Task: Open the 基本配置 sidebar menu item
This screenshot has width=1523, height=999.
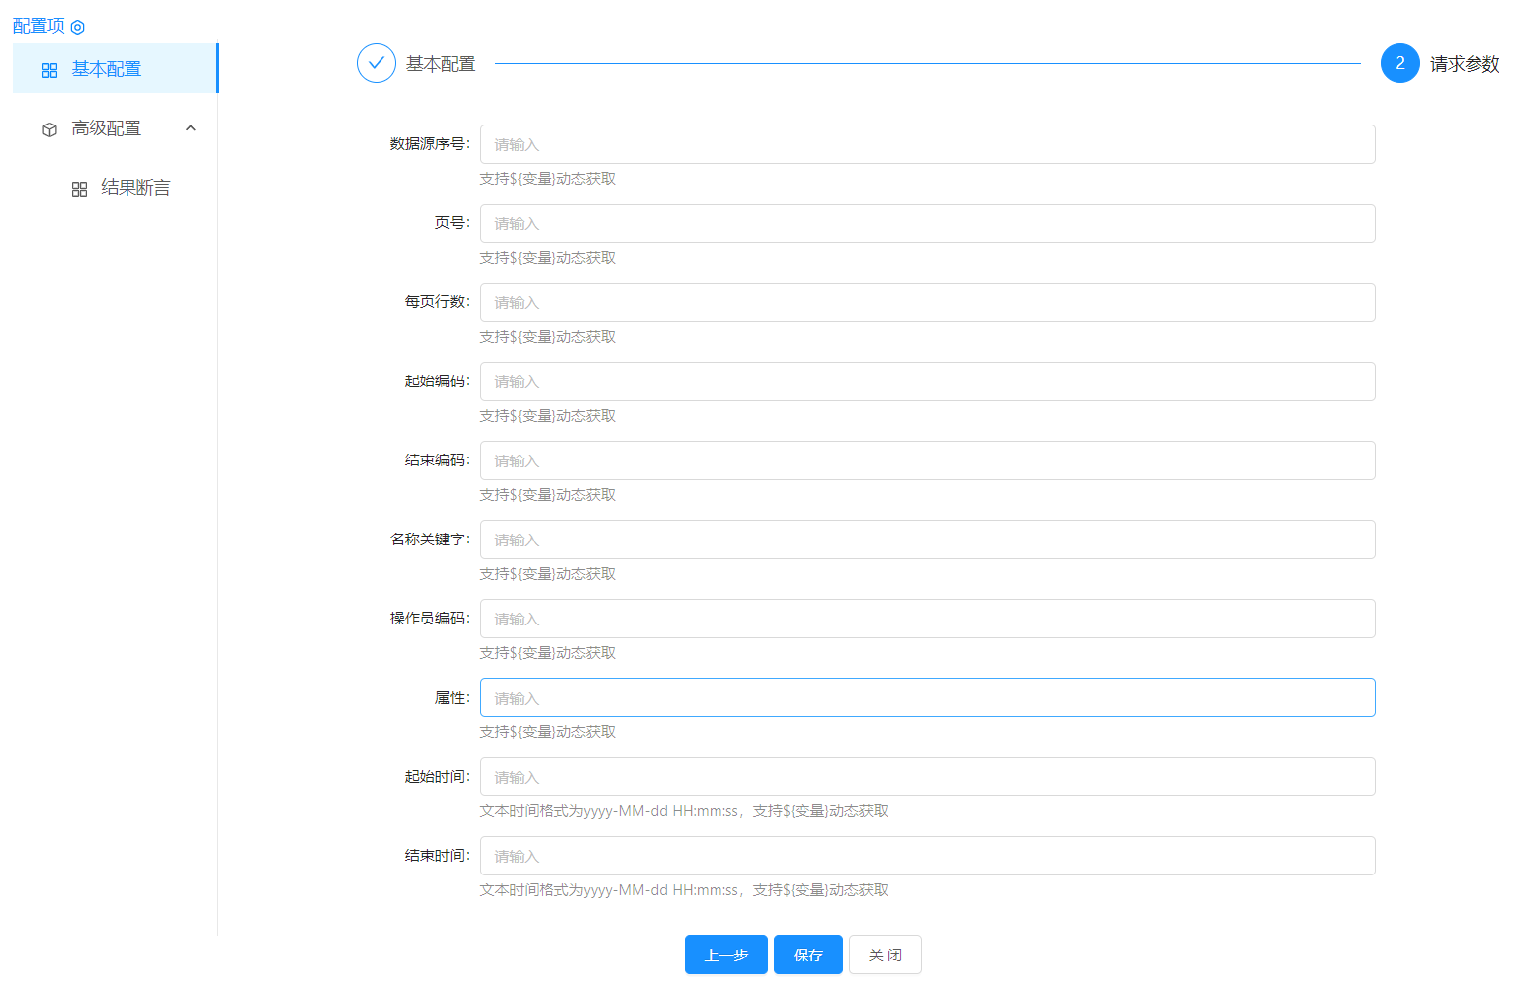Action: pos(107,69)
